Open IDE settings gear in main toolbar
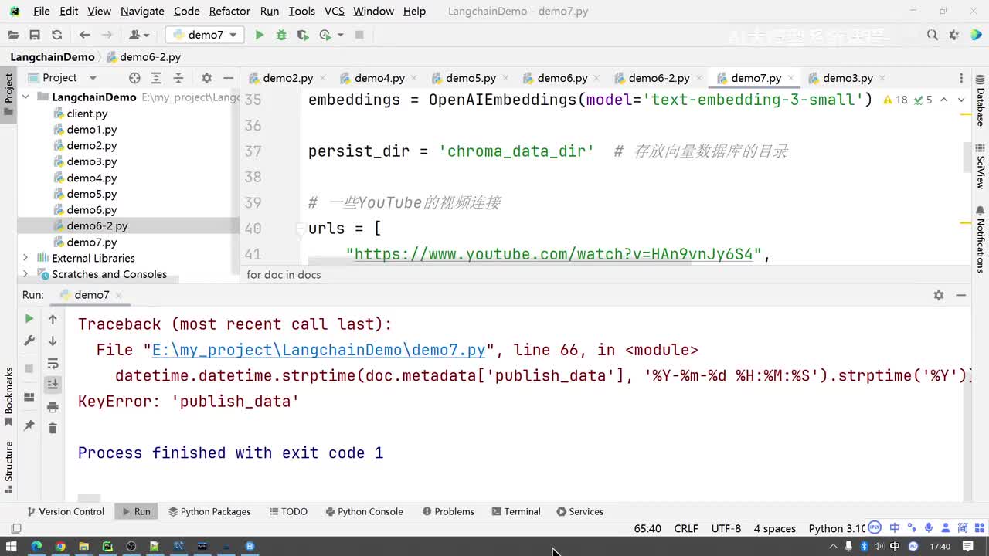 coord(954,35)
